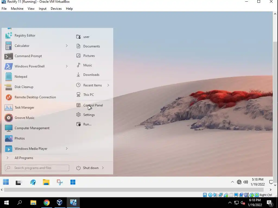Click VirtualBox horizontal scrollbar track
This screenshot has width=278, height=208.
click(x=134, y=190)
